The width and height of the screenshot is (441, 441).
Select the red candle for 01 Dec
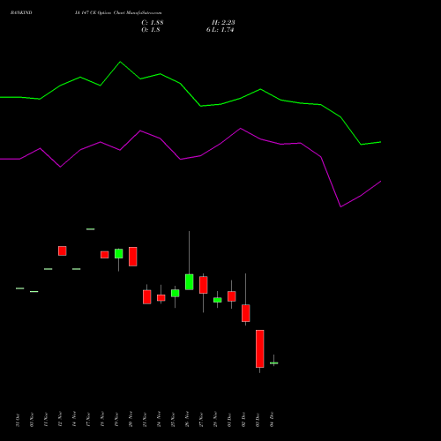click(232, 296)
